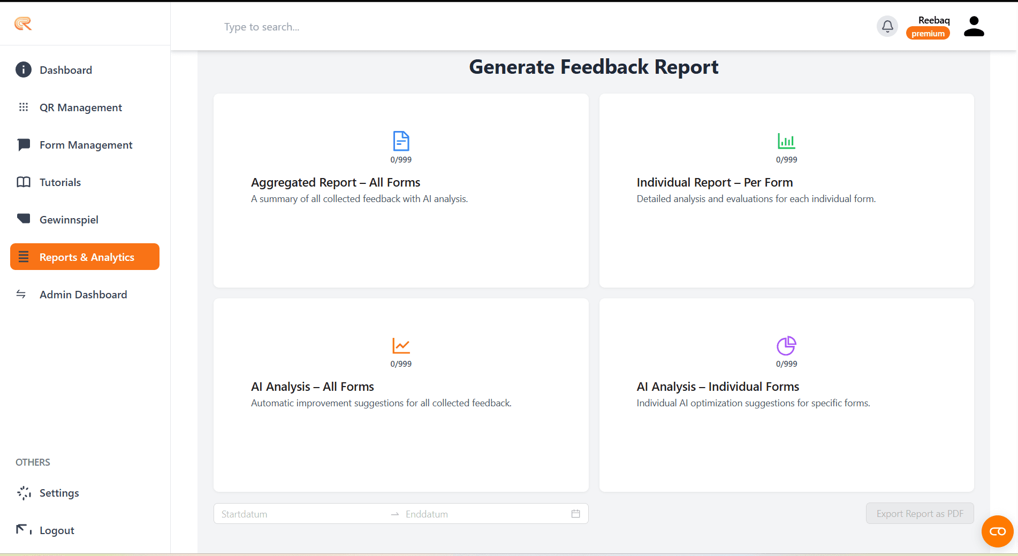Click Logout in the sidebar
The height and width of the screenshot is (556, 1018).
tap(85, 530)
